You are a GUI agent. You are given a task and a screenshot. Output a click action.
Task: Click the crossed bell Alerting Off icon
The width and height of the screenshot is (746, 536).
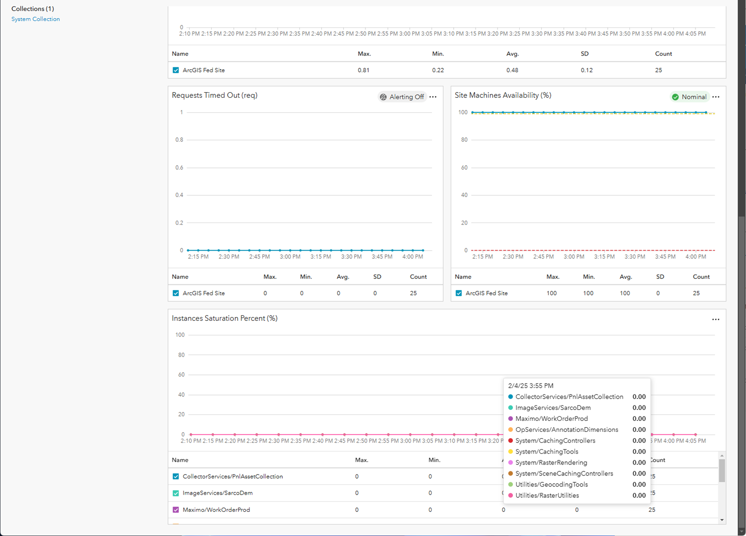coord(383,97)
